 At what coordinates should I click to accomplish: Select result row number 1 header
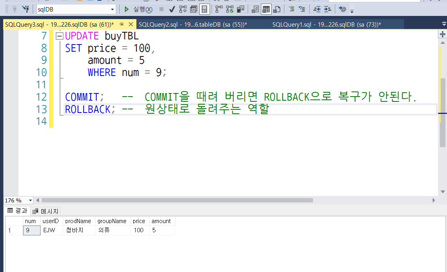tap(14, 230)
